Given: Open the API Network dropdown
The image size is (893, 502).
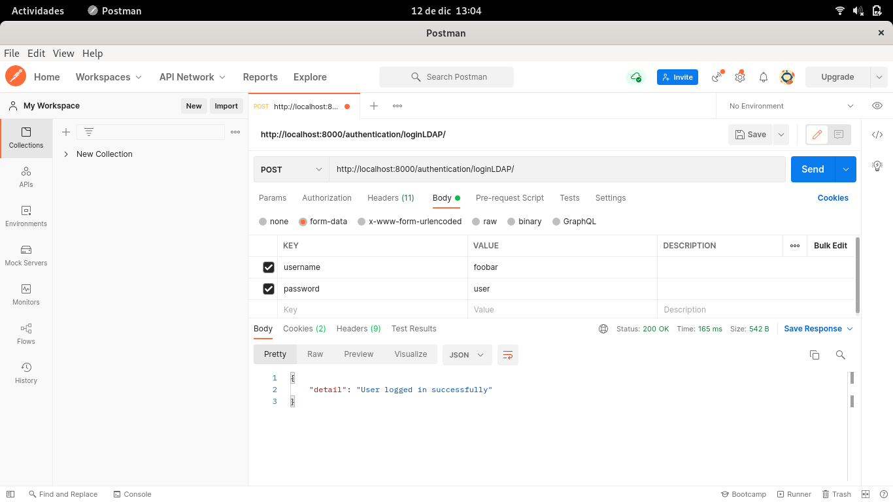Looking at the screenshot, I should pyautogui.click(x=192, y=77).
